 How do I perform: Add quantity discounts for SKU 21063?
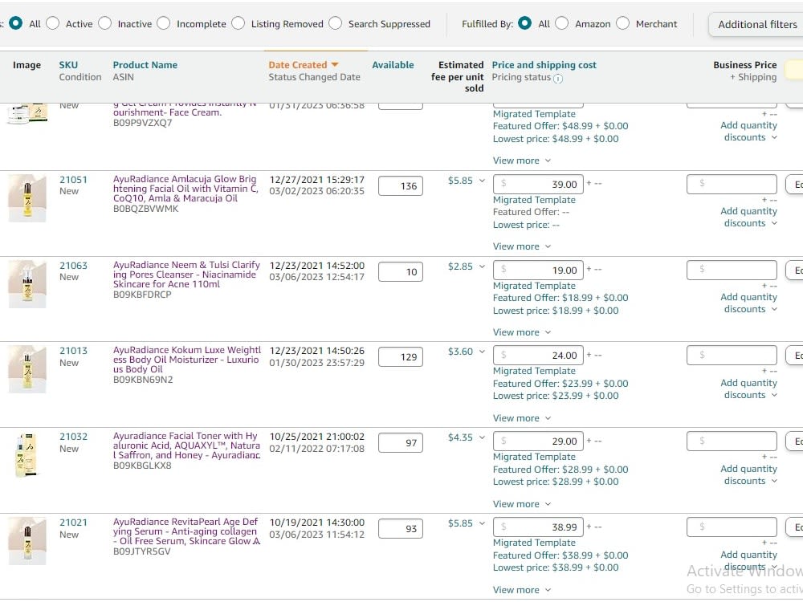[748, 303]
